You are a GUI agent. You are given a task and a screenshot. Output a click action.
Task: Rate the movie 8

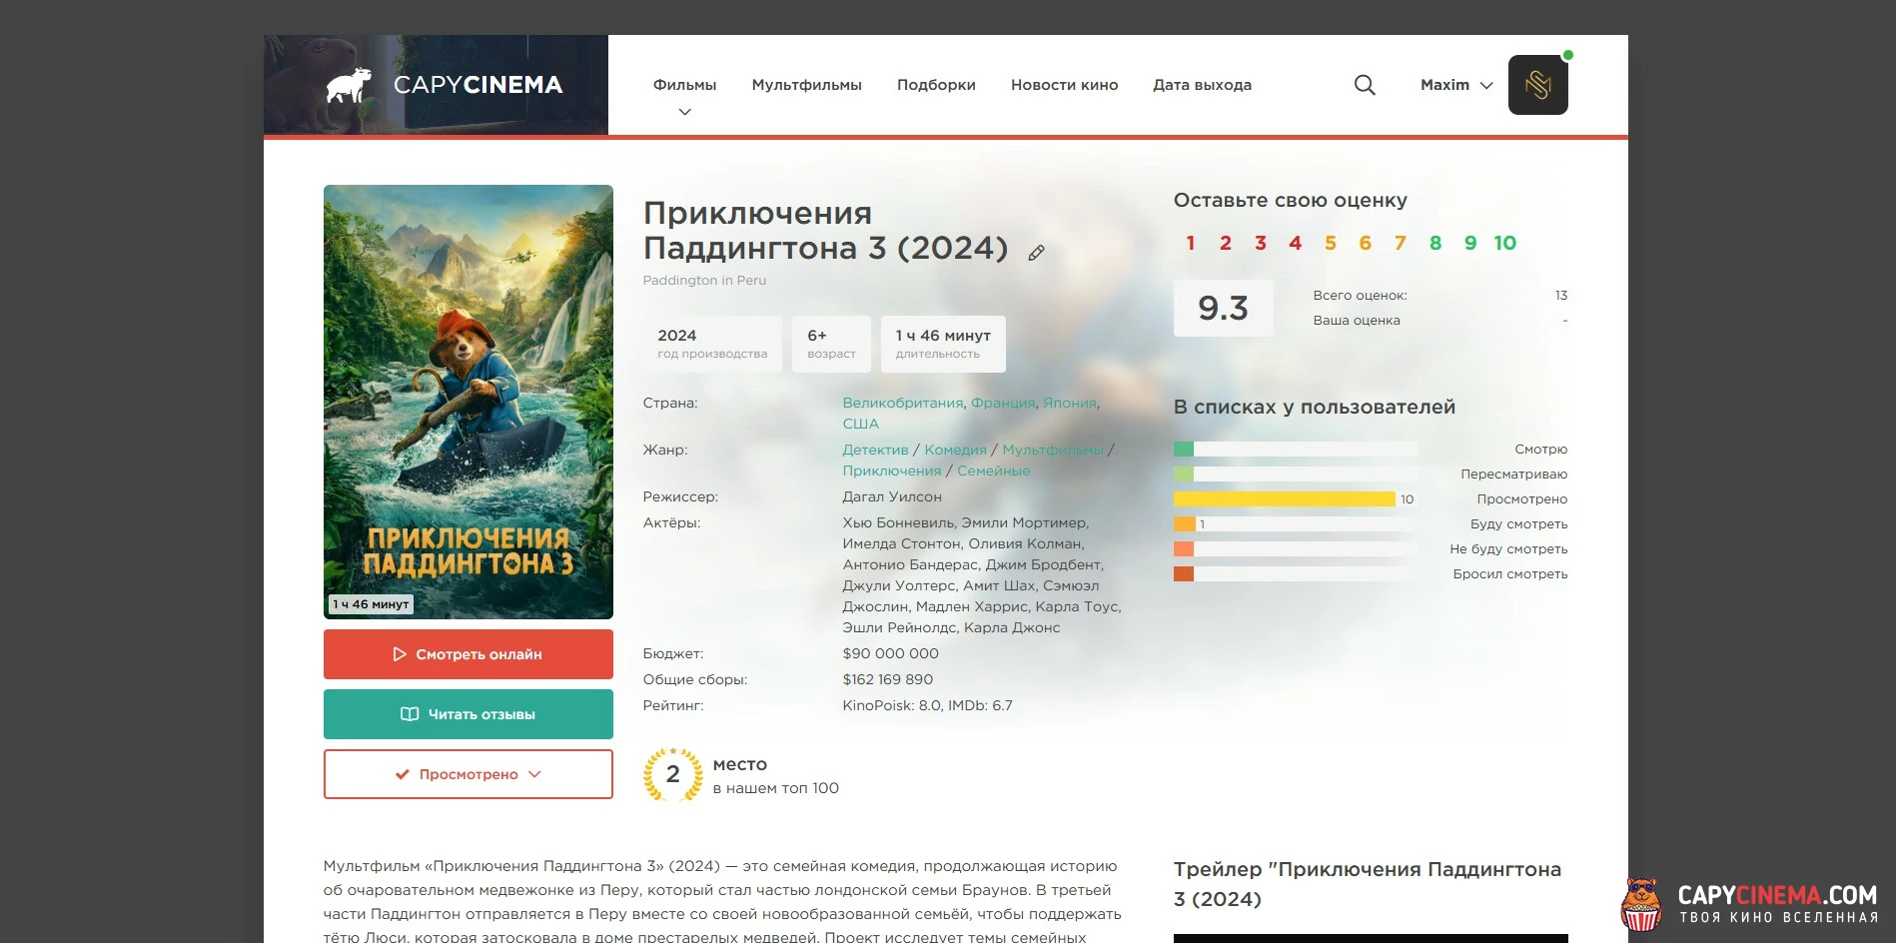click(1435, 243)
